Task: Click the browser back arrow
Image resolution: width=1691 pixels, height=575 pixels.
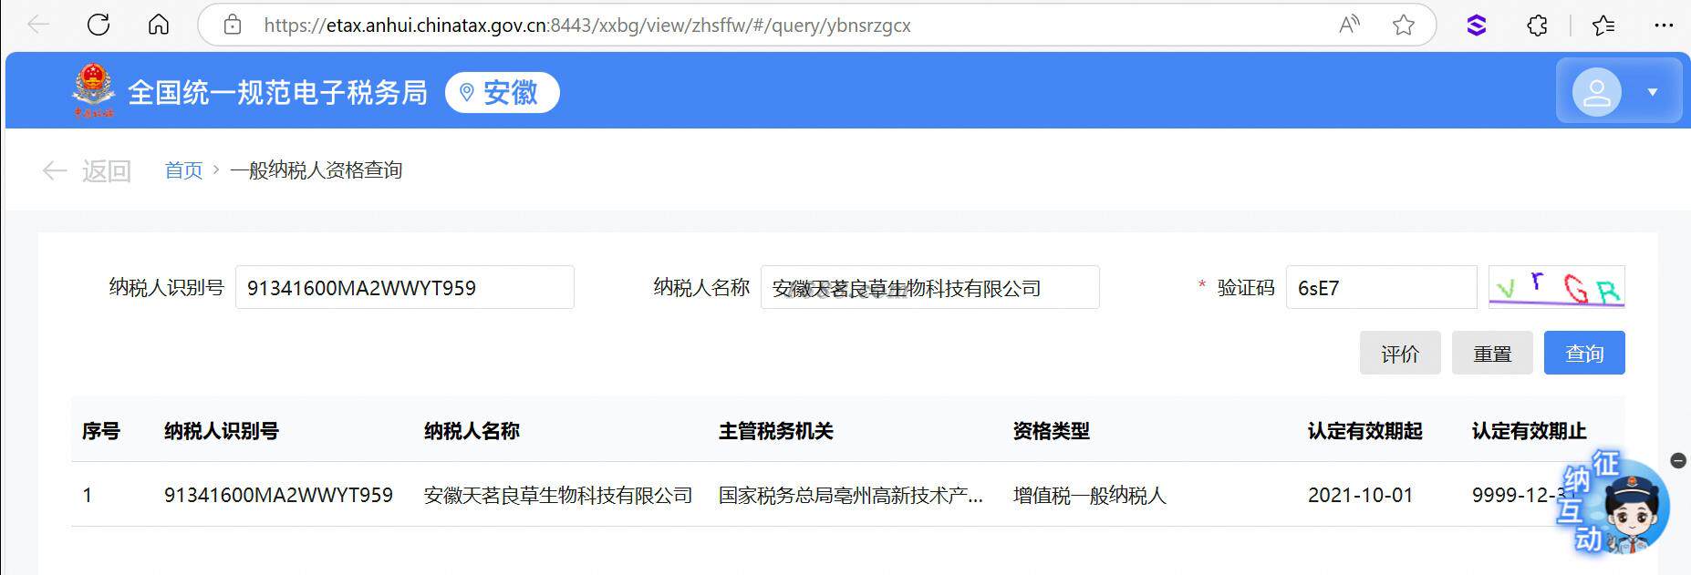Action: (38, 25)
